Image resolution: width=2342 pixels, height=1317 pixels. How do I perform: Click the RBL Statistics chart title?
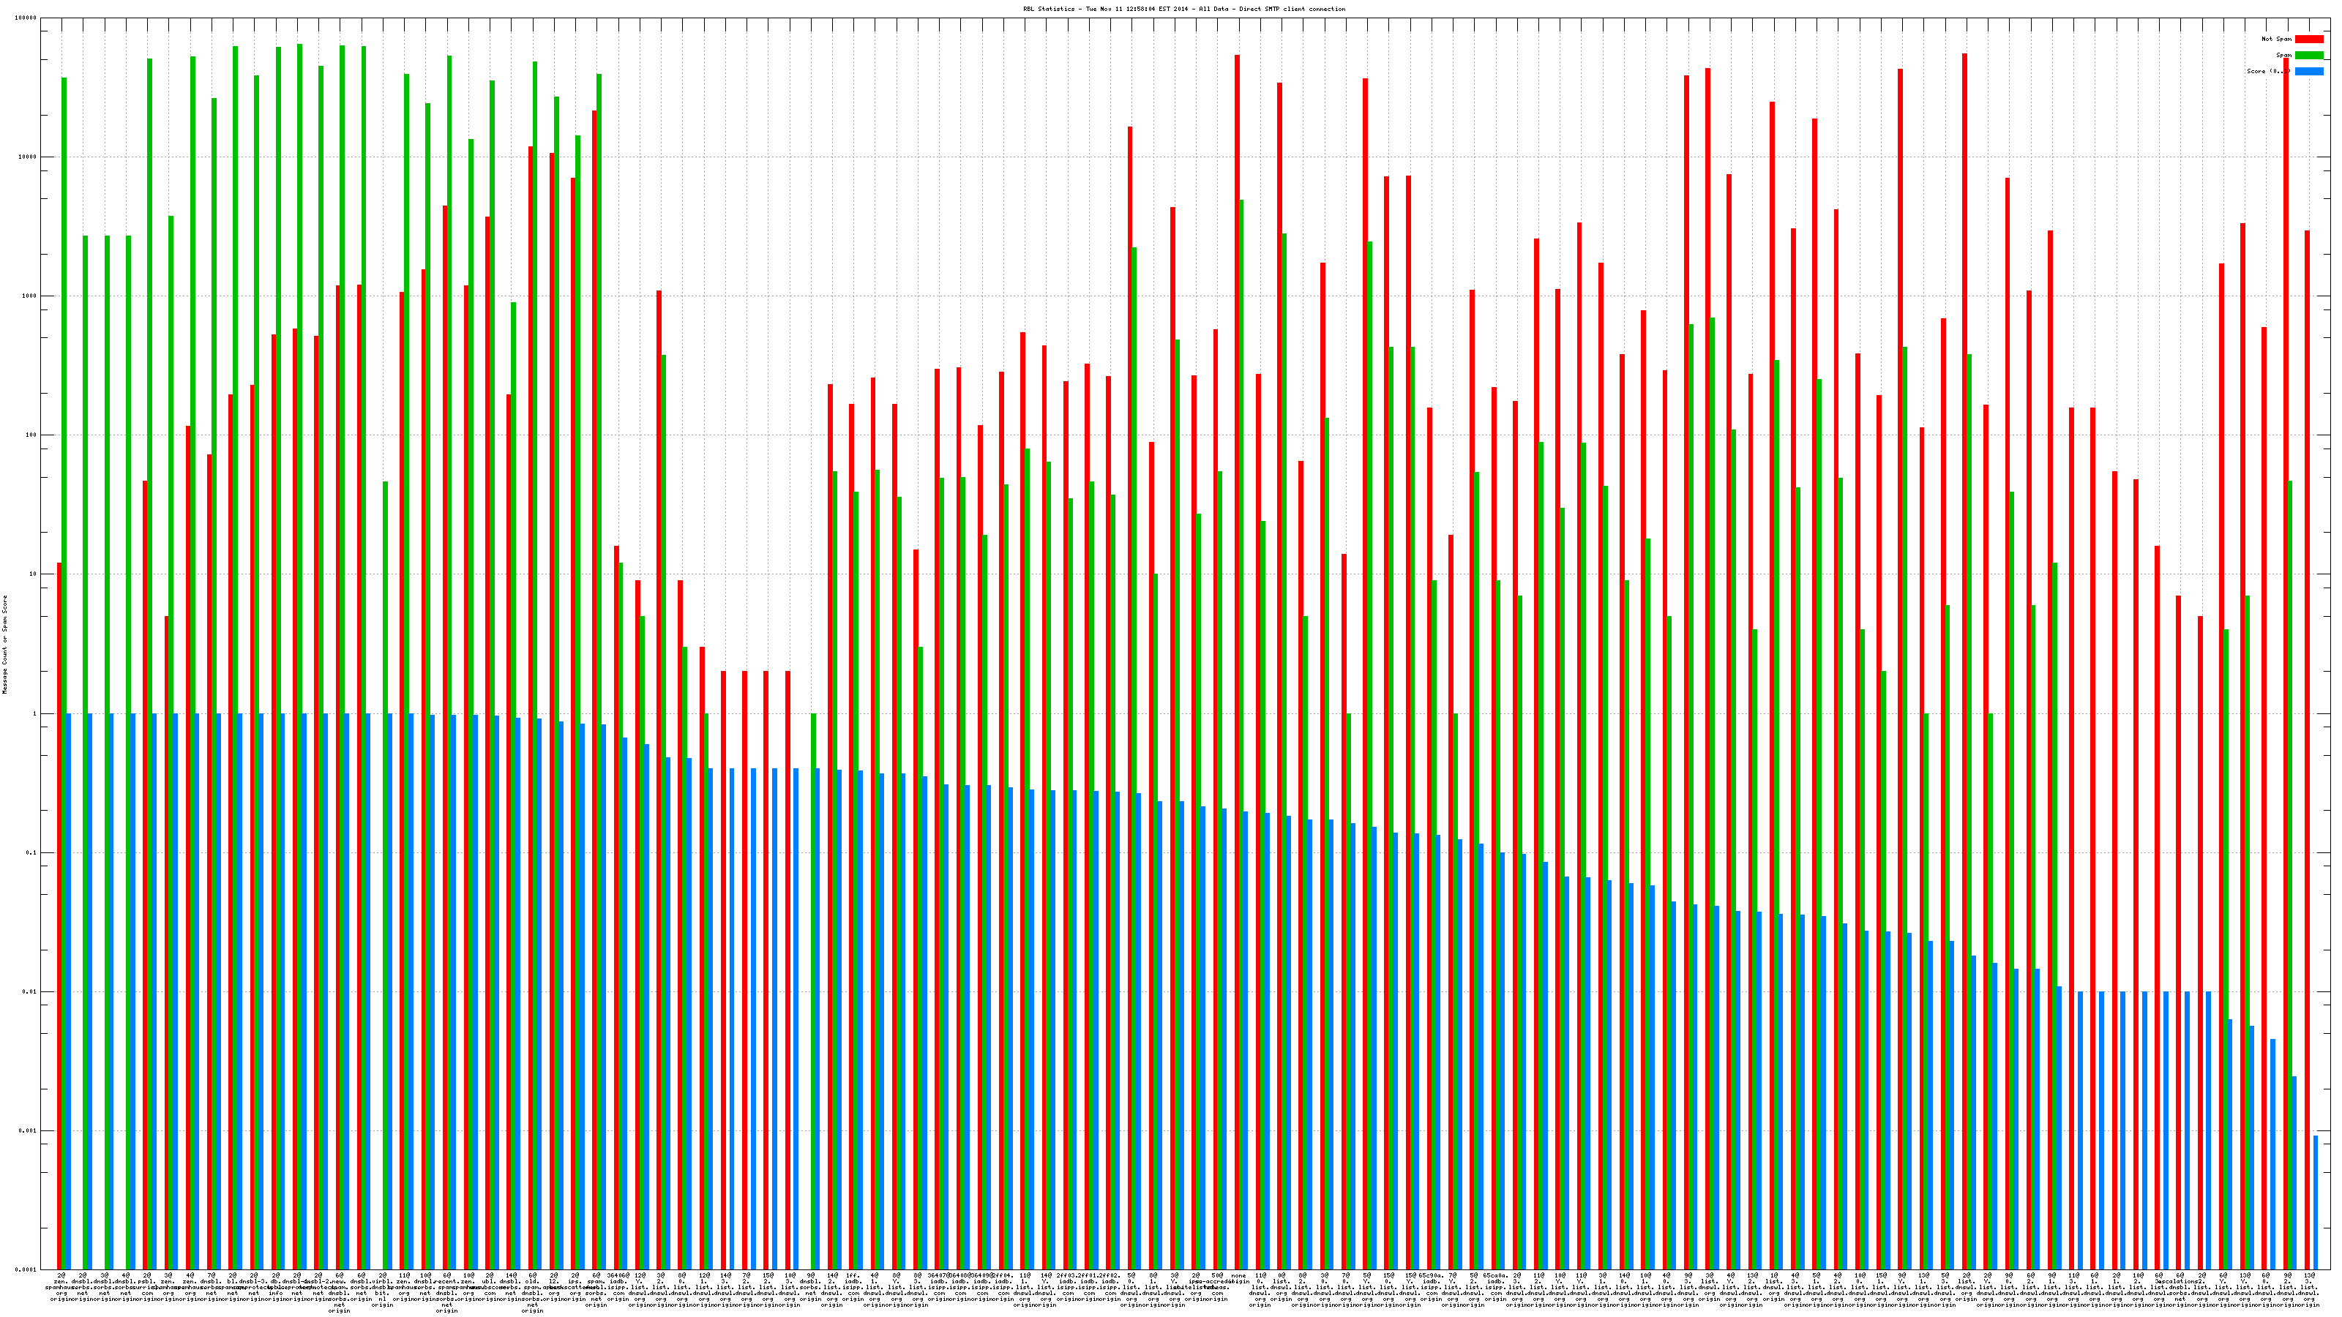1183,9
